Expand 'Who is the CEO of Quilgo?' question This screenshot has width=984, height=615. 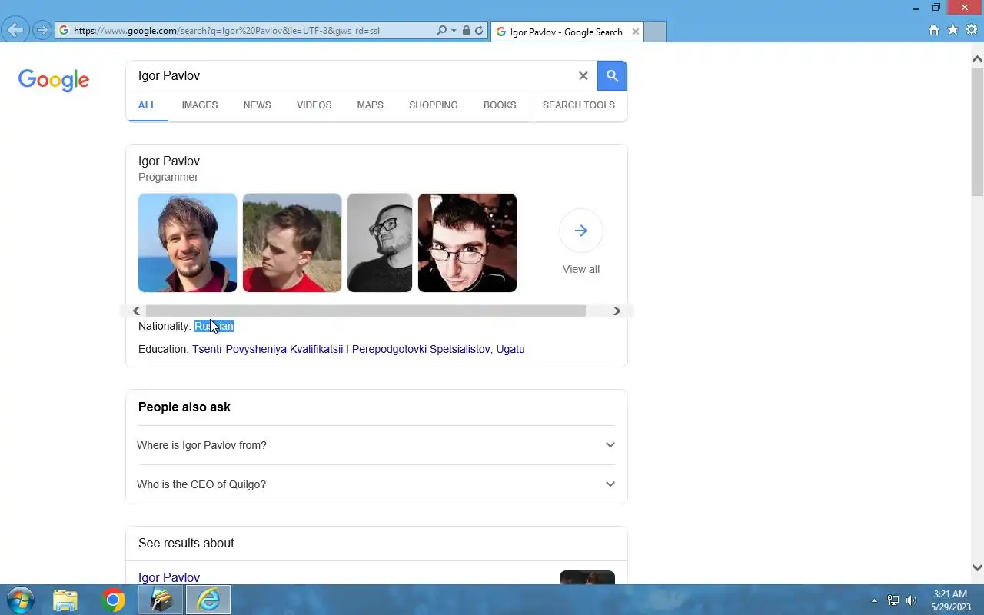pyautogui.click(x=377, y=484)
